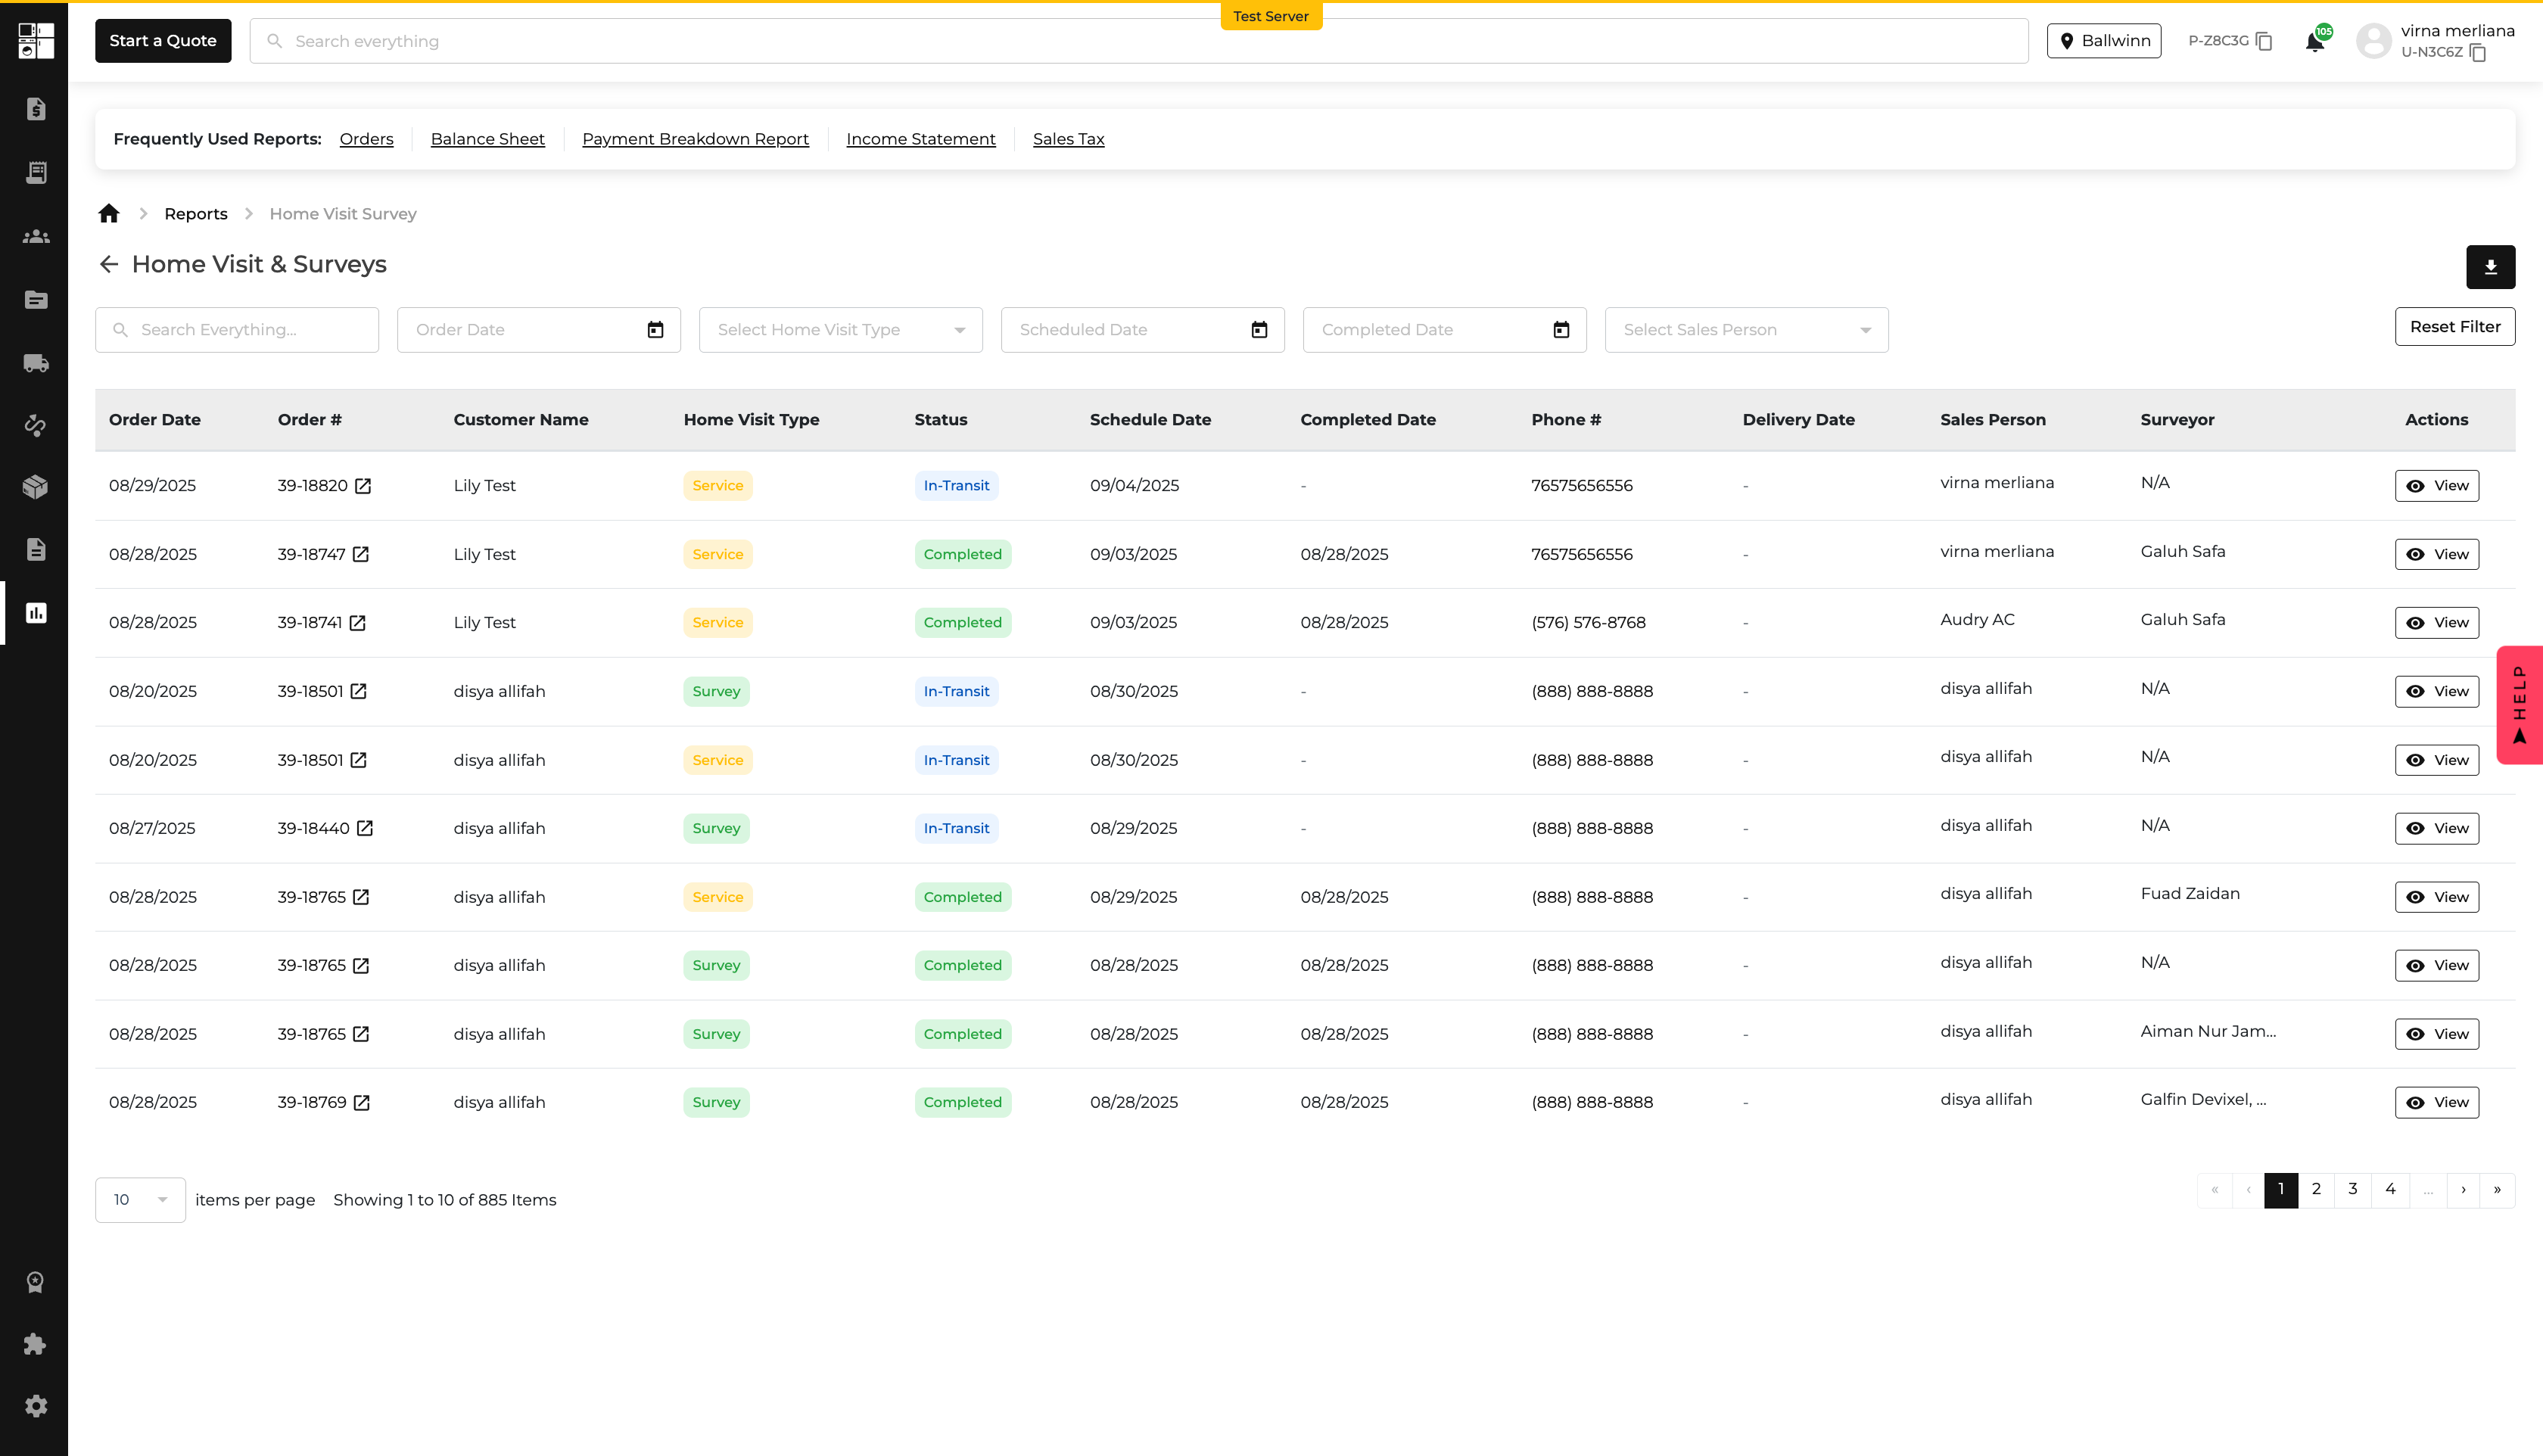Open the customers group sidebar icon

(x=36, y=237)
